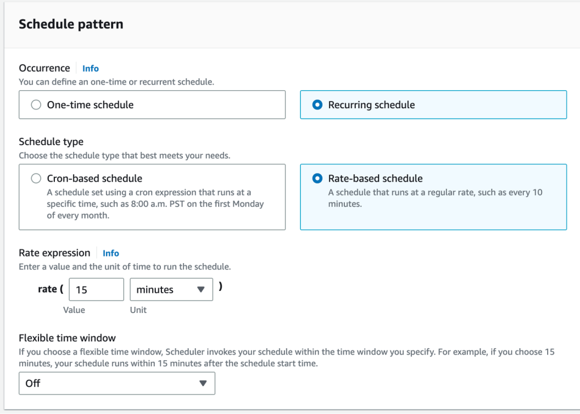Click the One-time schedule label text
Screen dimensions: 580x414
[x=90, y=105]
